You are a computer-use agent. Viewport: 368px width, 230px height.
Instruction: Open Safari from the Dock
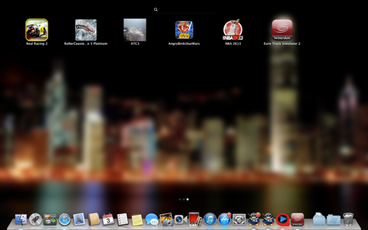(x=64, y=219)
